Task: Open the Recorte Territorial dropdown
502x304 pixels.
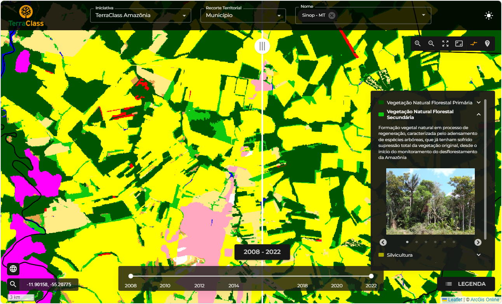Action: (x=243, y=16)
